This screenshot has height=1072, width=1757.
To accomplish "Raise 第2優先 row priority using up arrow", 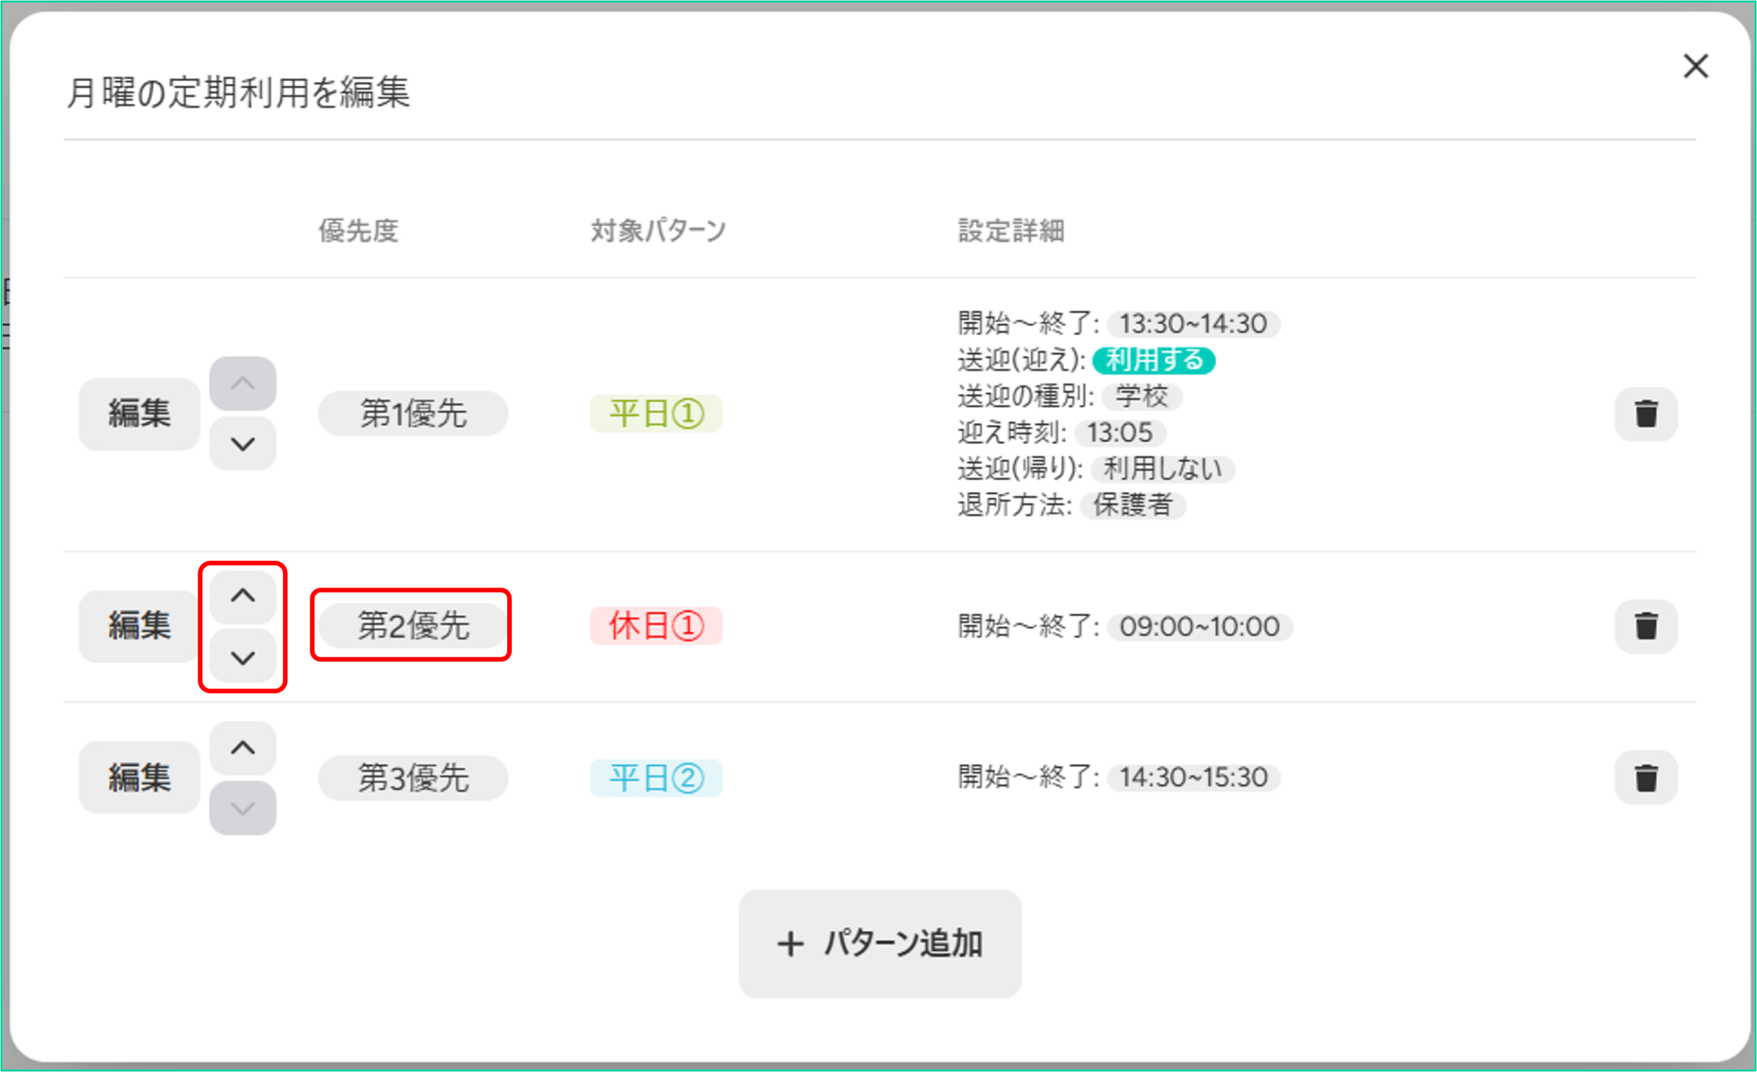I will (x=242, y=596).
